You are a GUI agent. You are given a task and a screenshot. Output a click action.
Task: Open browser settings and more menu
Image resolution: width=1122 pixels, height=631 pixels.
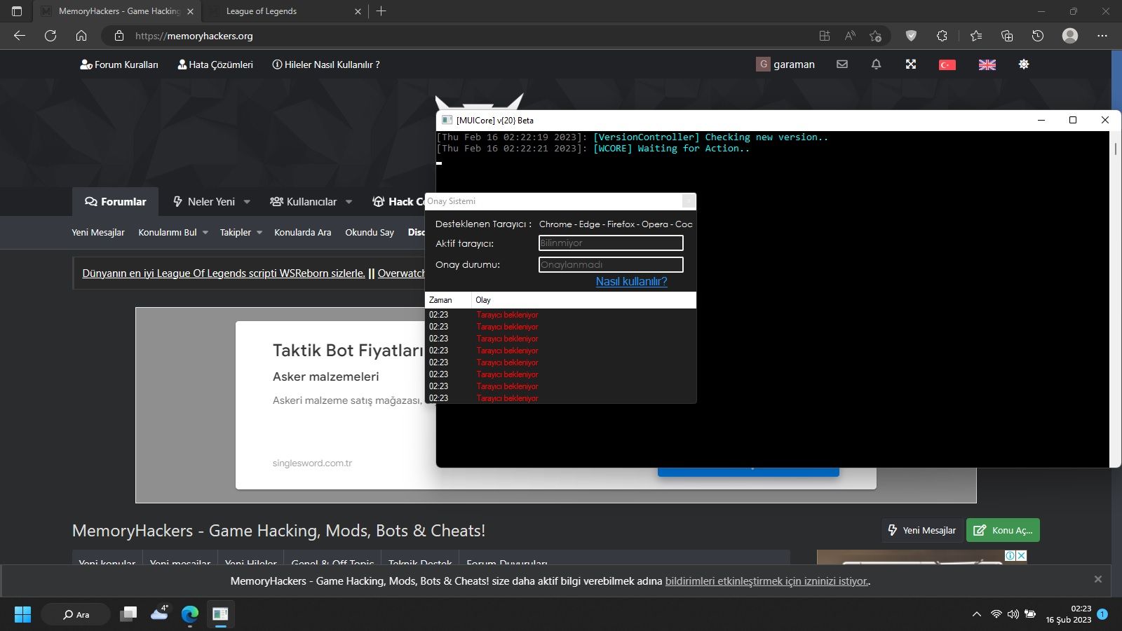point(1102,36)
